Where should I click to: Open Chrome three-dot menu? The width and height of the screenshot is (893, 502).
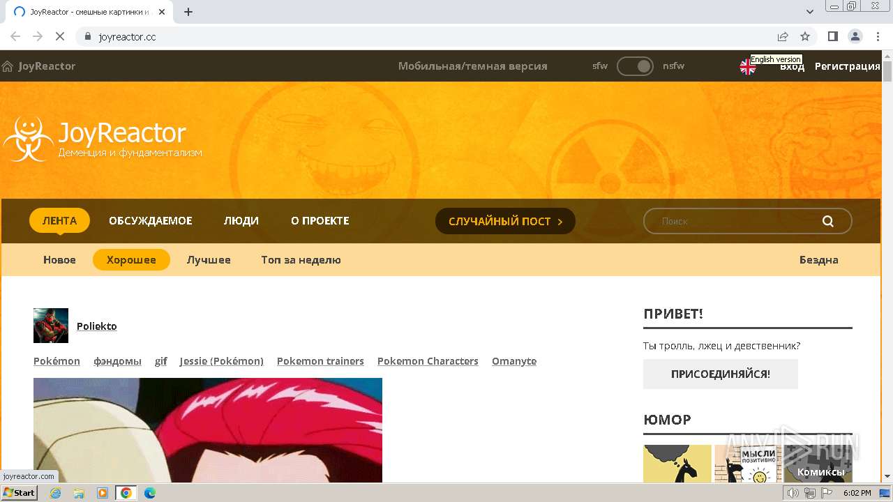point(876,36)
